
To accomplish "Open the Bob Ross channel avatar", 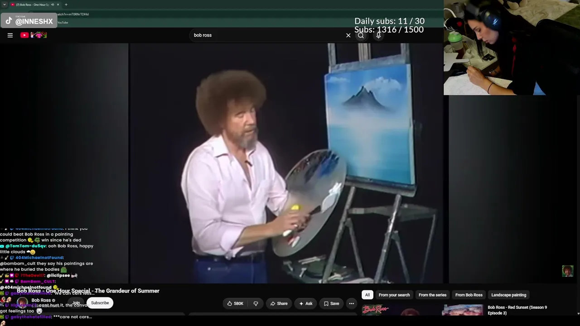I will click(x=22, y=302).
